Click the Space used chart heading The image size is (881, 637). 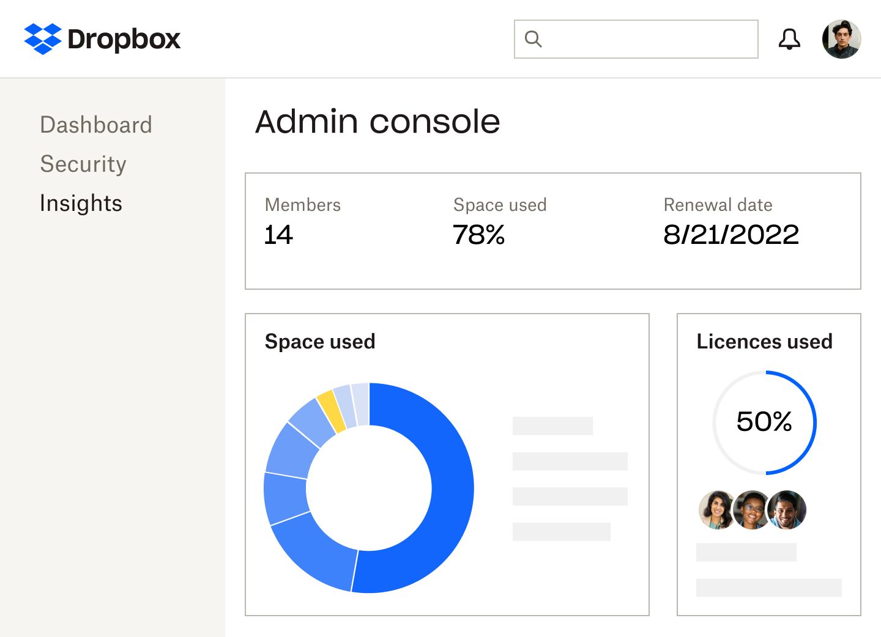pos(320,341)
